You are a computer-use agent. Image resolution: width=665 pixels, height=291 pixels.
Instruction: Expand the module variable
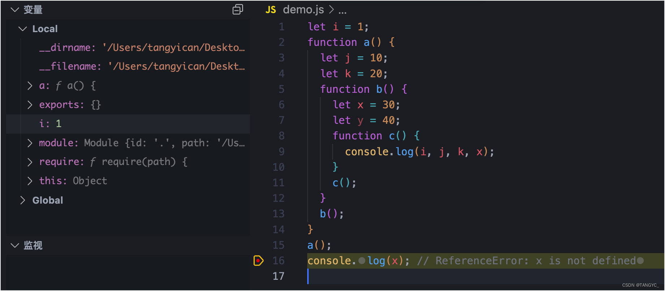30,143
